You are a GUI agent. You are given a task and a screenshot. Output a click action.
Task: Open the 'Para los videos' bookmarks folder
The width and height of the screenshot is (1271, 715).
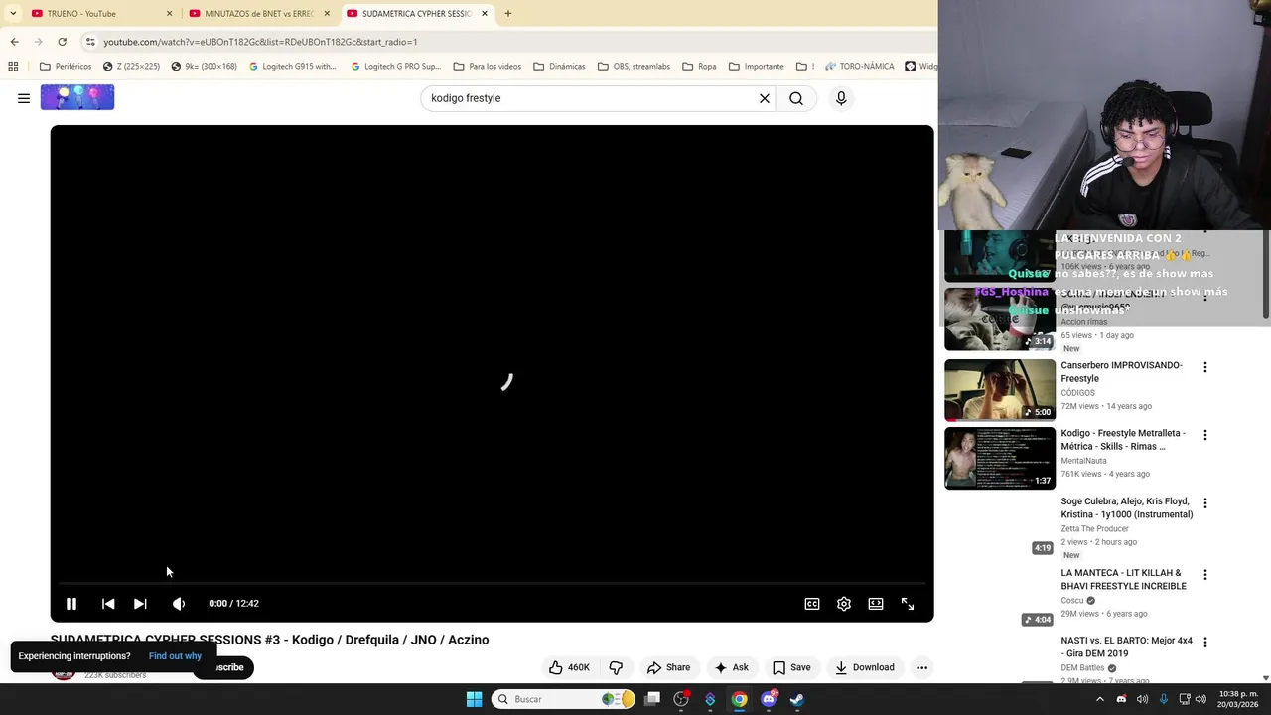487,67
